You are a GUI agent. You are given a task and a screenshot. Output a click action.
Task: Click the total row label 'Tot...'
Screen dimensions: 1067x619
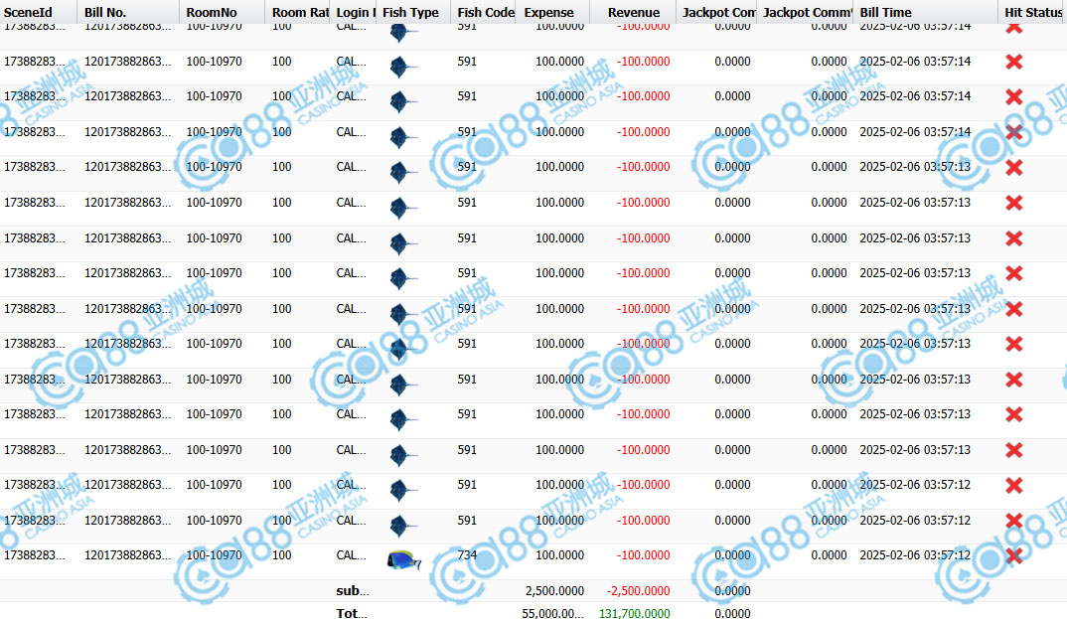tap(351, 613)
